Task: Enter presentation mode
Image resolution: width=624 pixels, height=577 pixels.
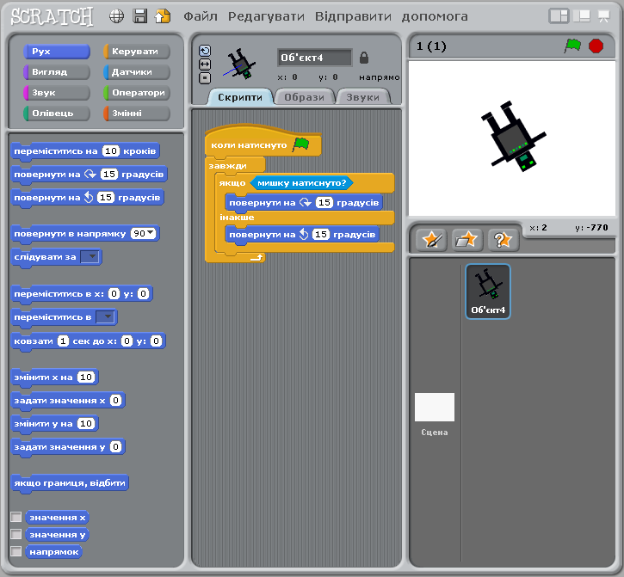Action: [x=604, y=16]
